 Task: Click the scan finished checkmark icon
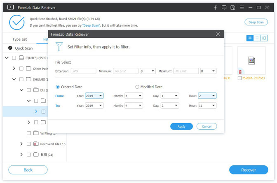click(x=17, y=22)
